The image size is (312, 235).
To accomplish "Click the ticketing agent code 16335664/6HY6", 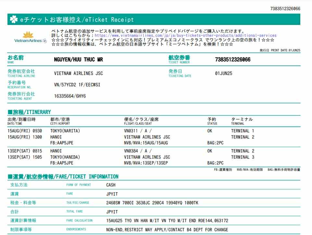I will (70, 96).
